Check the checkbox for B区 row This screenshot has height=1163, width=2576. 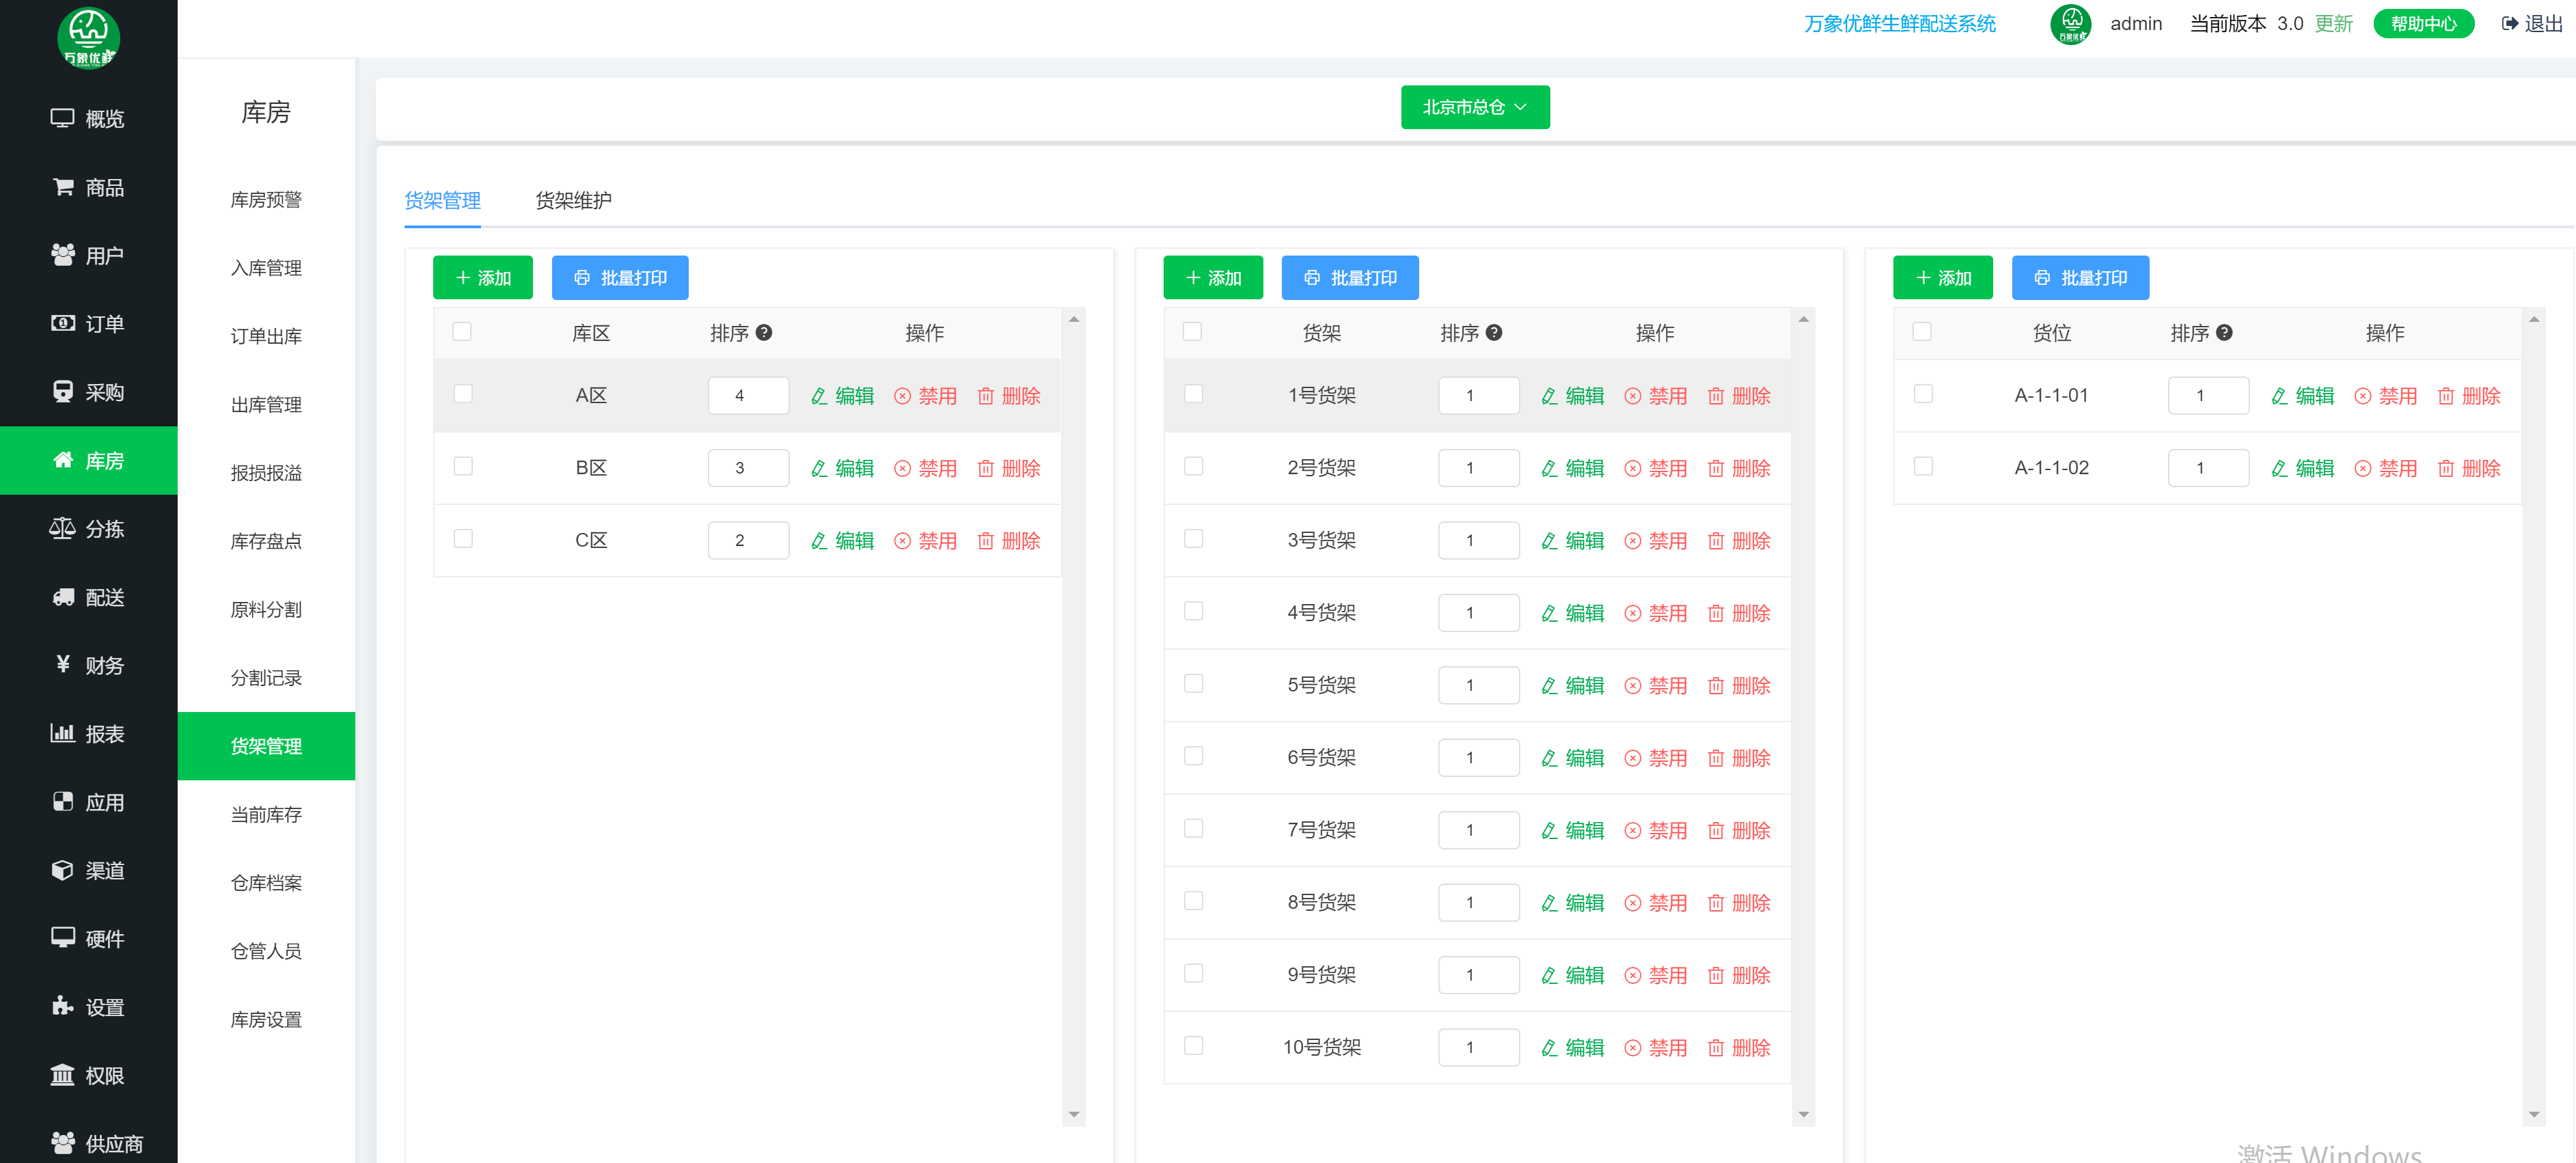click(x=463, y=467)
